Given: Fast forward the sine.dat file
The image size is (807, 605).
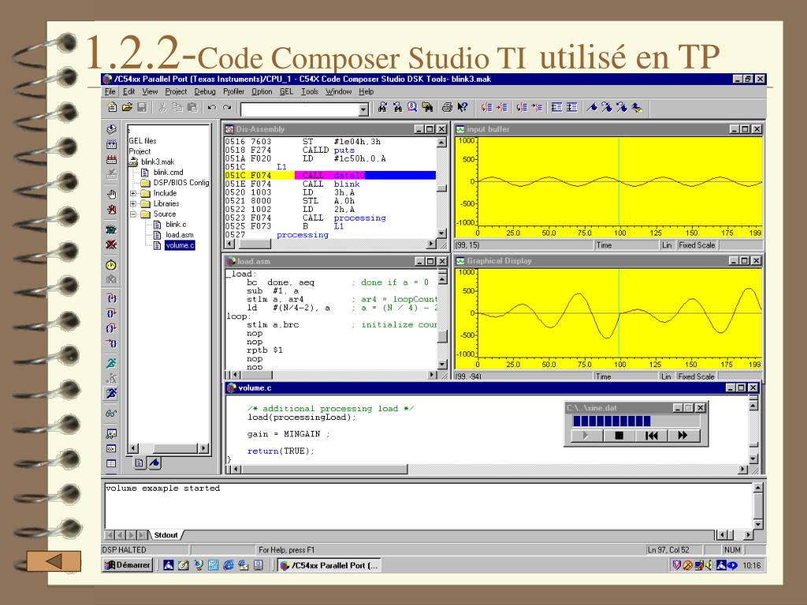Looking at the screenshot, I should pyautogui.click(x=683, y=436).
